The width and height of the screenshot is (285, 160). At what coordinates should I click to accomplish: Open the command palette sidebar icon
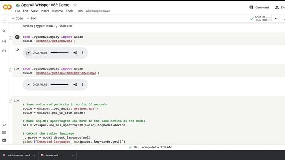coord(4,132)
